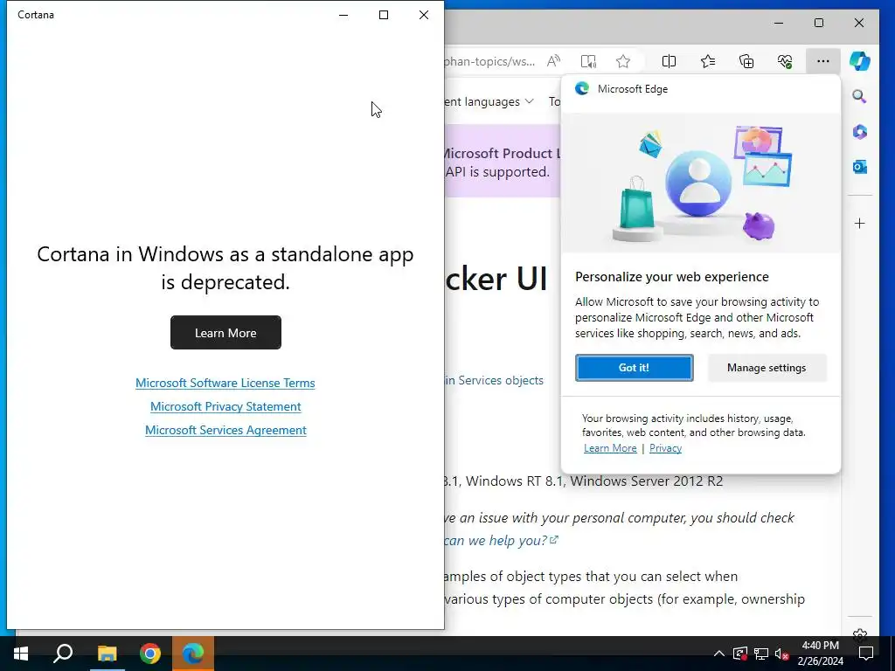Open File Explorer from taskbar

tap(107, 654)
